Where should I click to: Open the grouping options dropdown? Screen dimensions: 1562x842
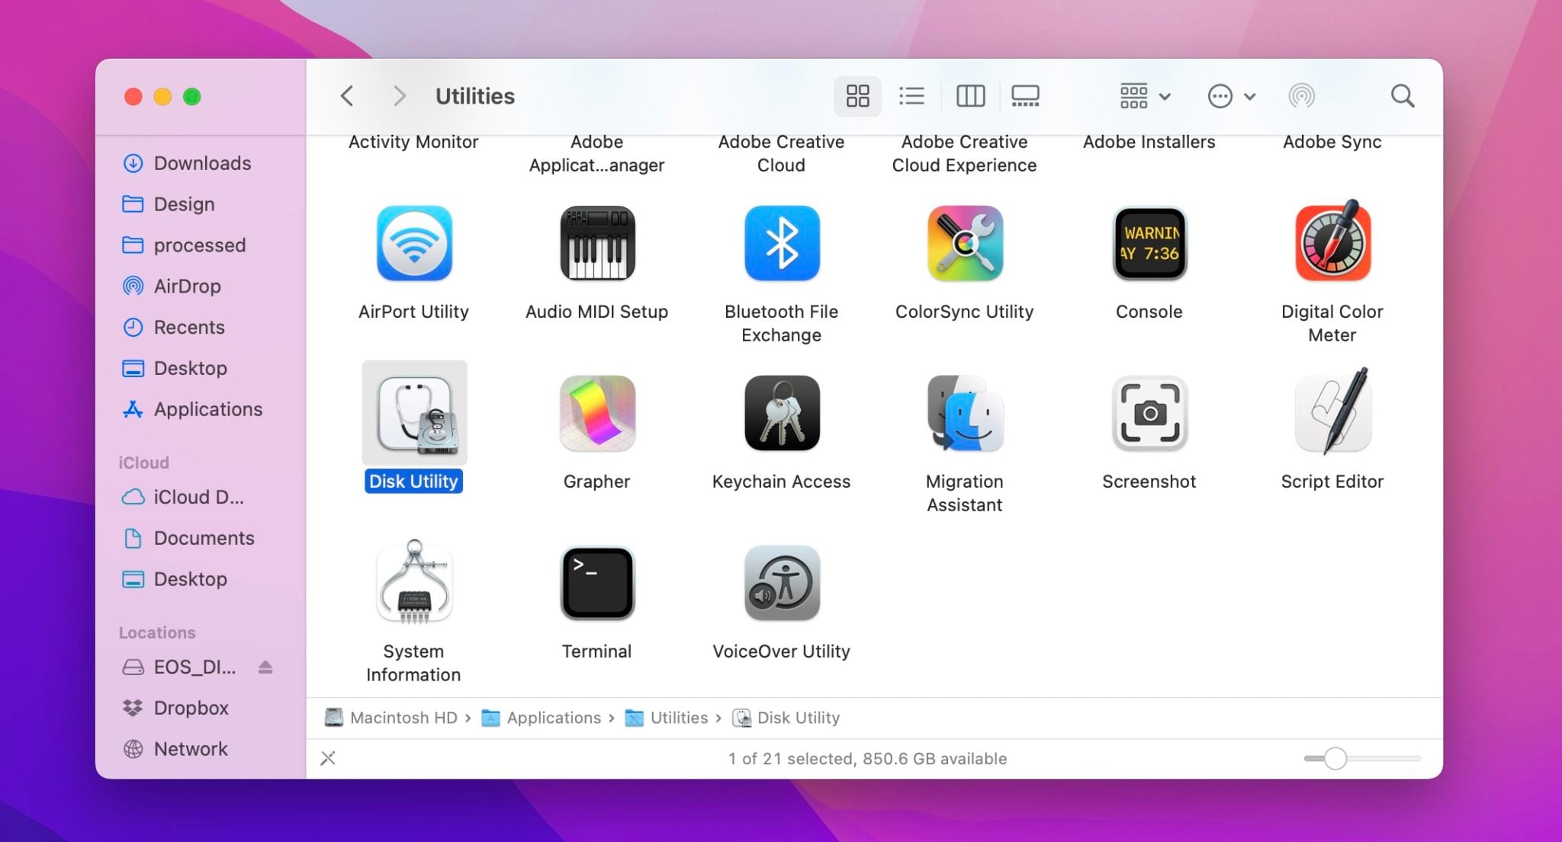click(1142, 96)
